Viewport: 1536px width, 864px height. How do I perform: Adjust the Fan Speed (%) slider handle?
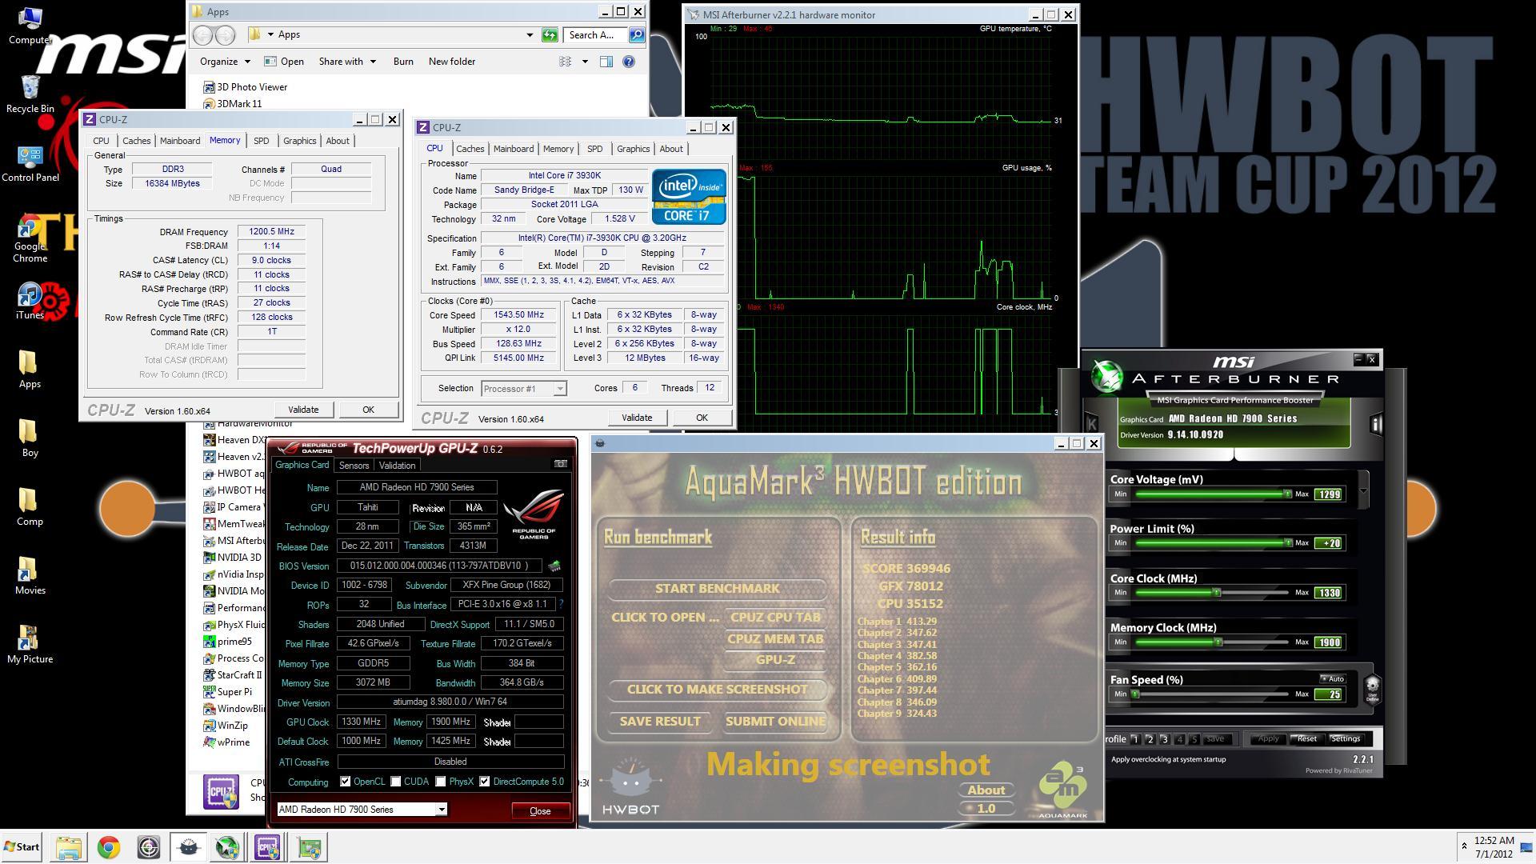(x=1135, y=694)
